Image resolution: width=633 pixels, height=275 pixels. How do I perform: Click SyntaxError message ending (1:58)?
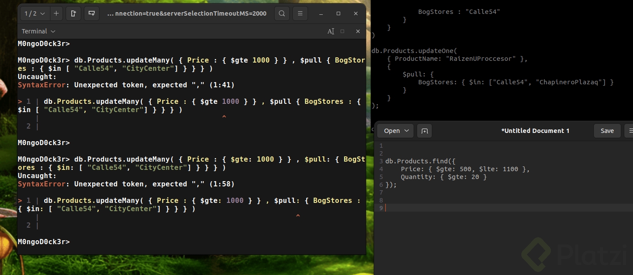126,184
